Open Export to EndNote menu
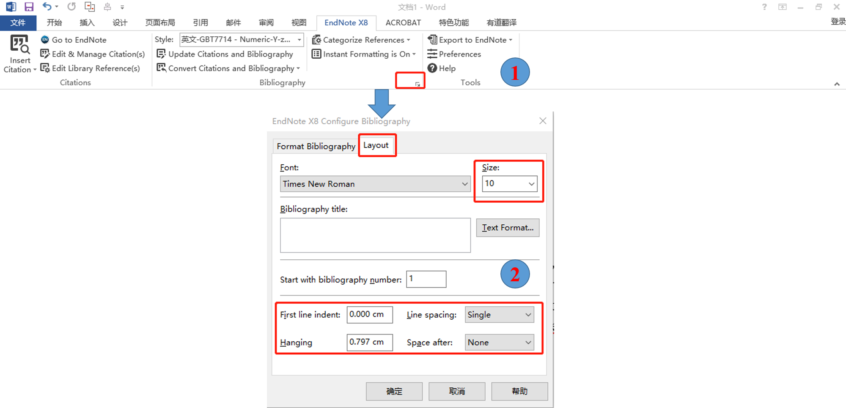The image size is (846, 408). (x=470, y=40)
